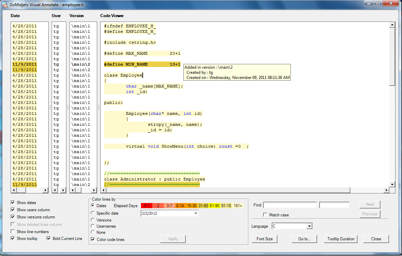Select the Versions radio button
This screenshot has height=256, width=402.
93,220
